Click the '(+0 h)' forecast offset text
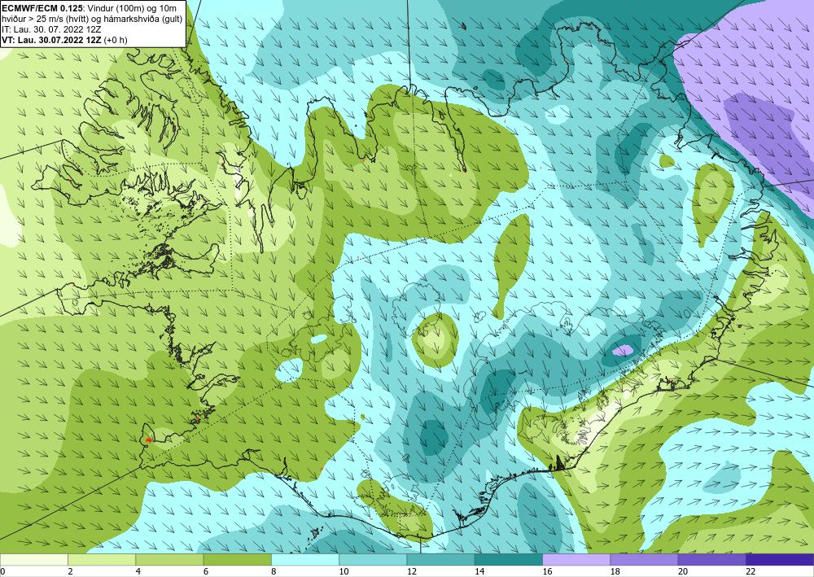The width and height of the screenshot is (814, 577). [x=116, y=40]
